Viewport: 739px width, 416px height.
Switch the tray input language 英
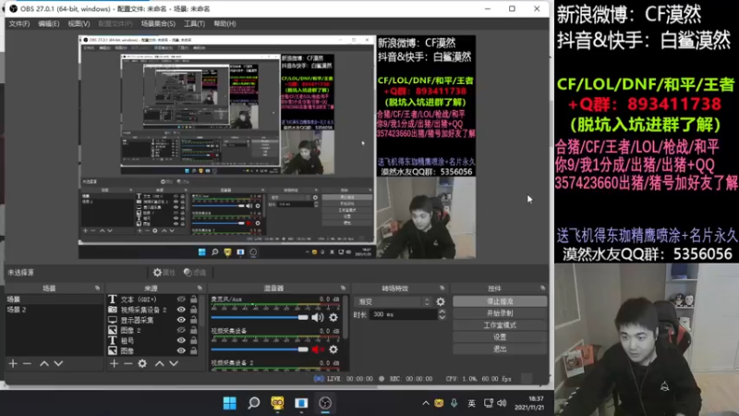[471, 403]
